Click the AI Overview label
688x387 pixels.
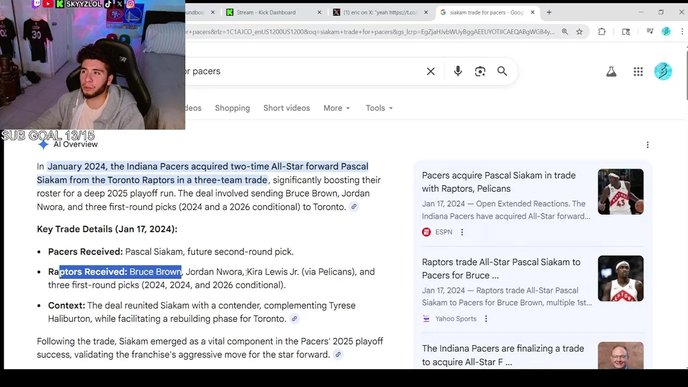pyautogui.click(x=76, y=145)
